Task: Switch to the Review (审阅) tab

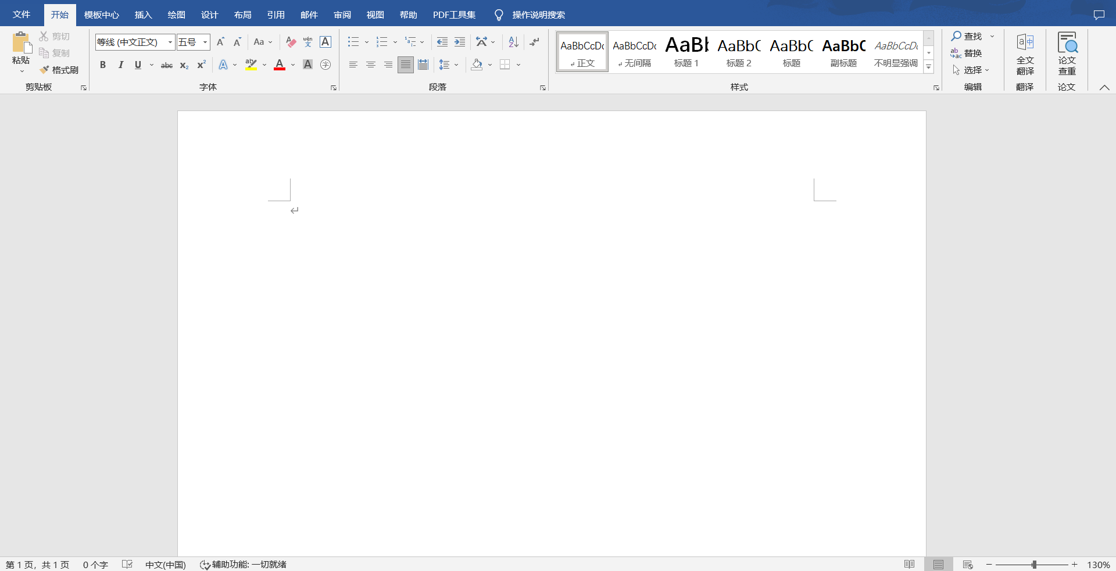Action: (x=342, y=15)
